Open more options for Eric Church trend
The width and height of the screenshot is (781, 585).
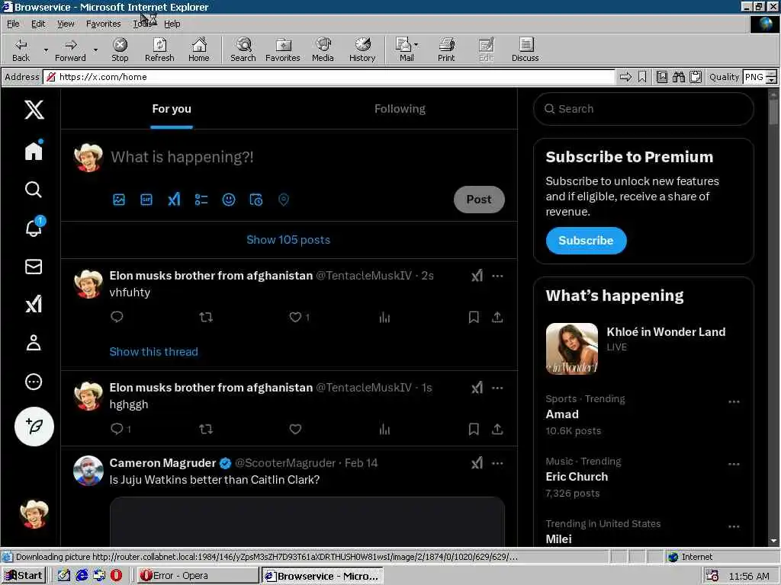pos(734,464)
